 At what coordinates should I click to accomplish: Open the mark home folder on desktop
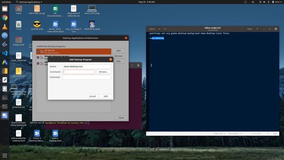(x=19, y=10)
